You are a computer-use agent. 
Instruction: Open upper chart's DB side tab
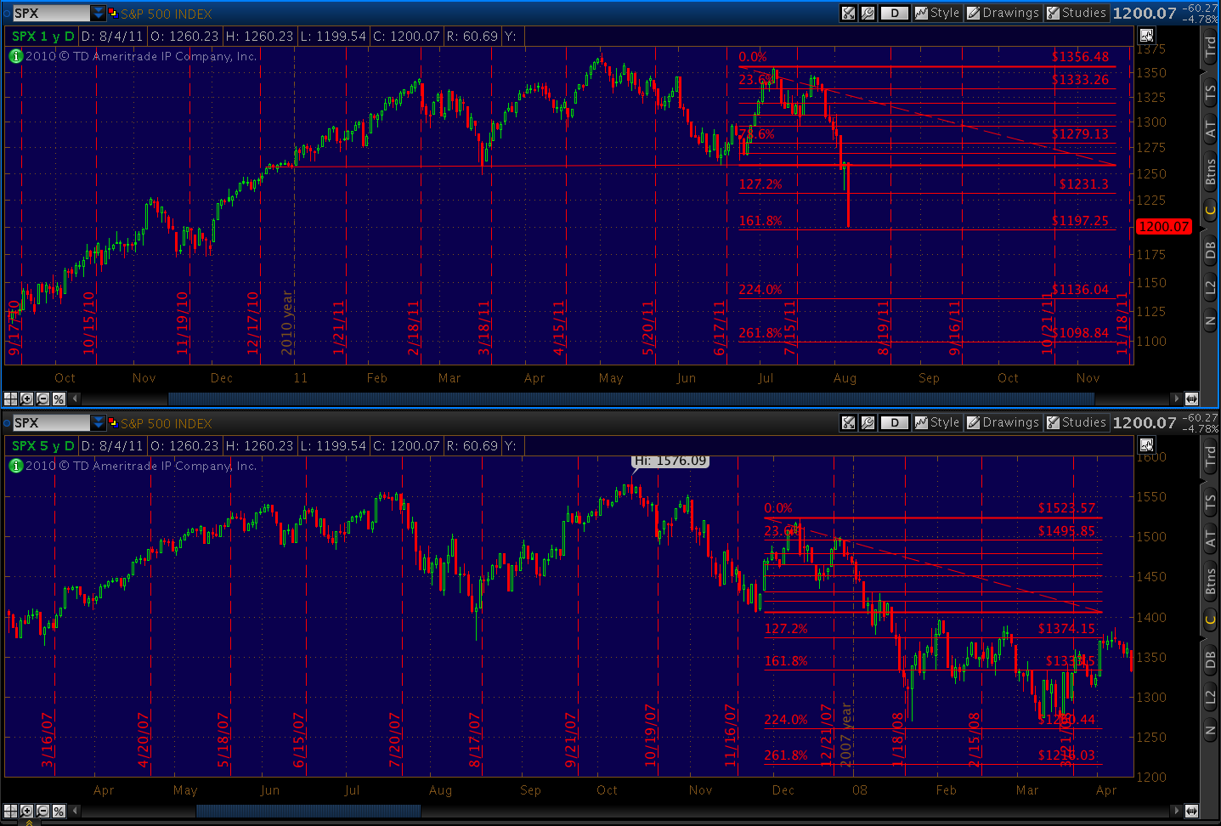(x=1210, y=250)
